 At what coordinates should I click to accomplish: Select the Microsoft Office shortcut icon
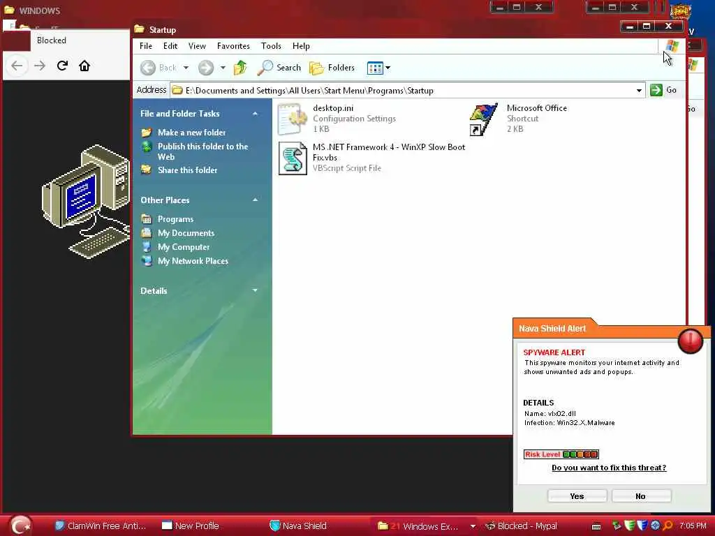tap(484, 119)
